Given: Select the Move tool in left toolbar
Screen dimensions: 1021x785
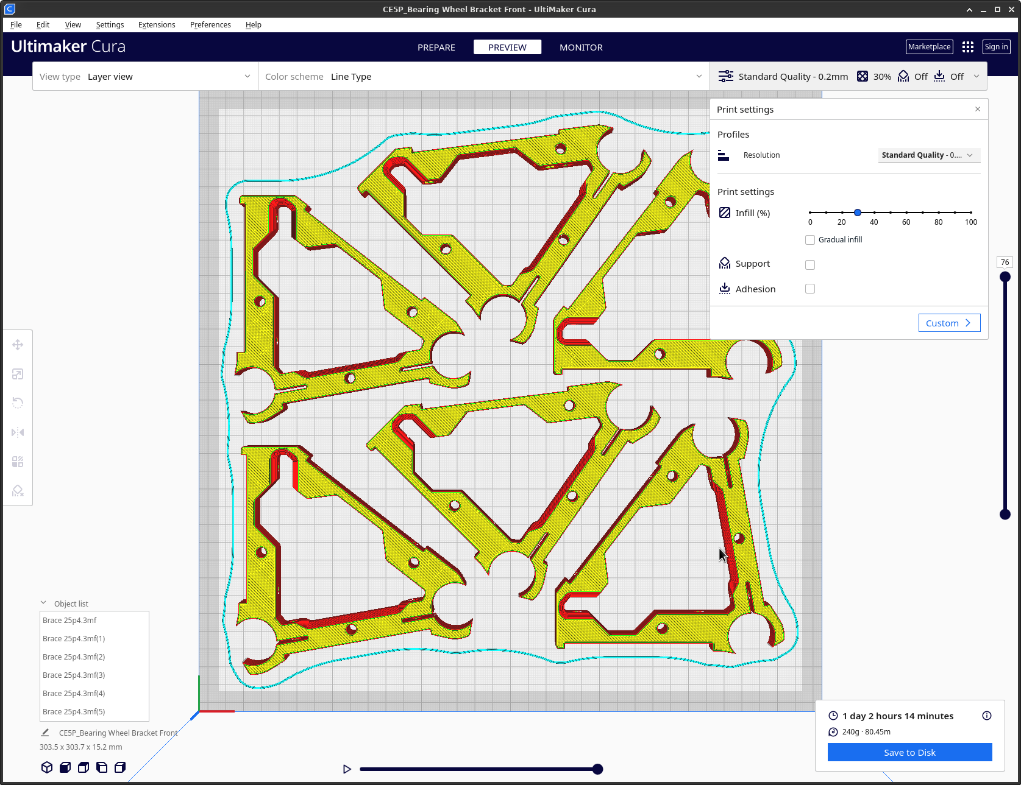Looking at the screenshot, I should click(18, 345).
